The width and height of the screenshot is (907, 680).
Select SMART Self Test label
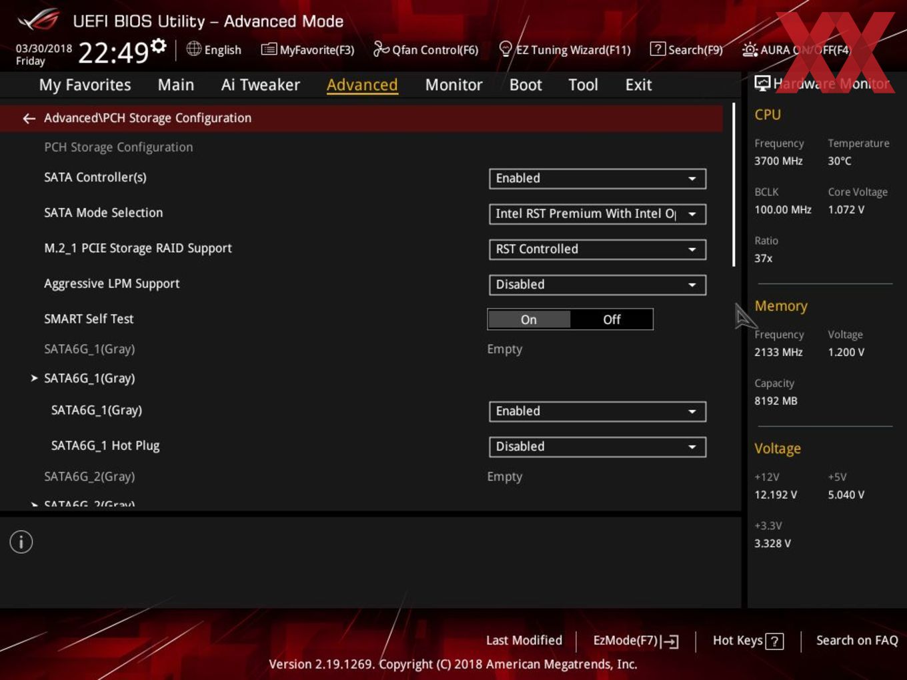[x=89, y=319]
